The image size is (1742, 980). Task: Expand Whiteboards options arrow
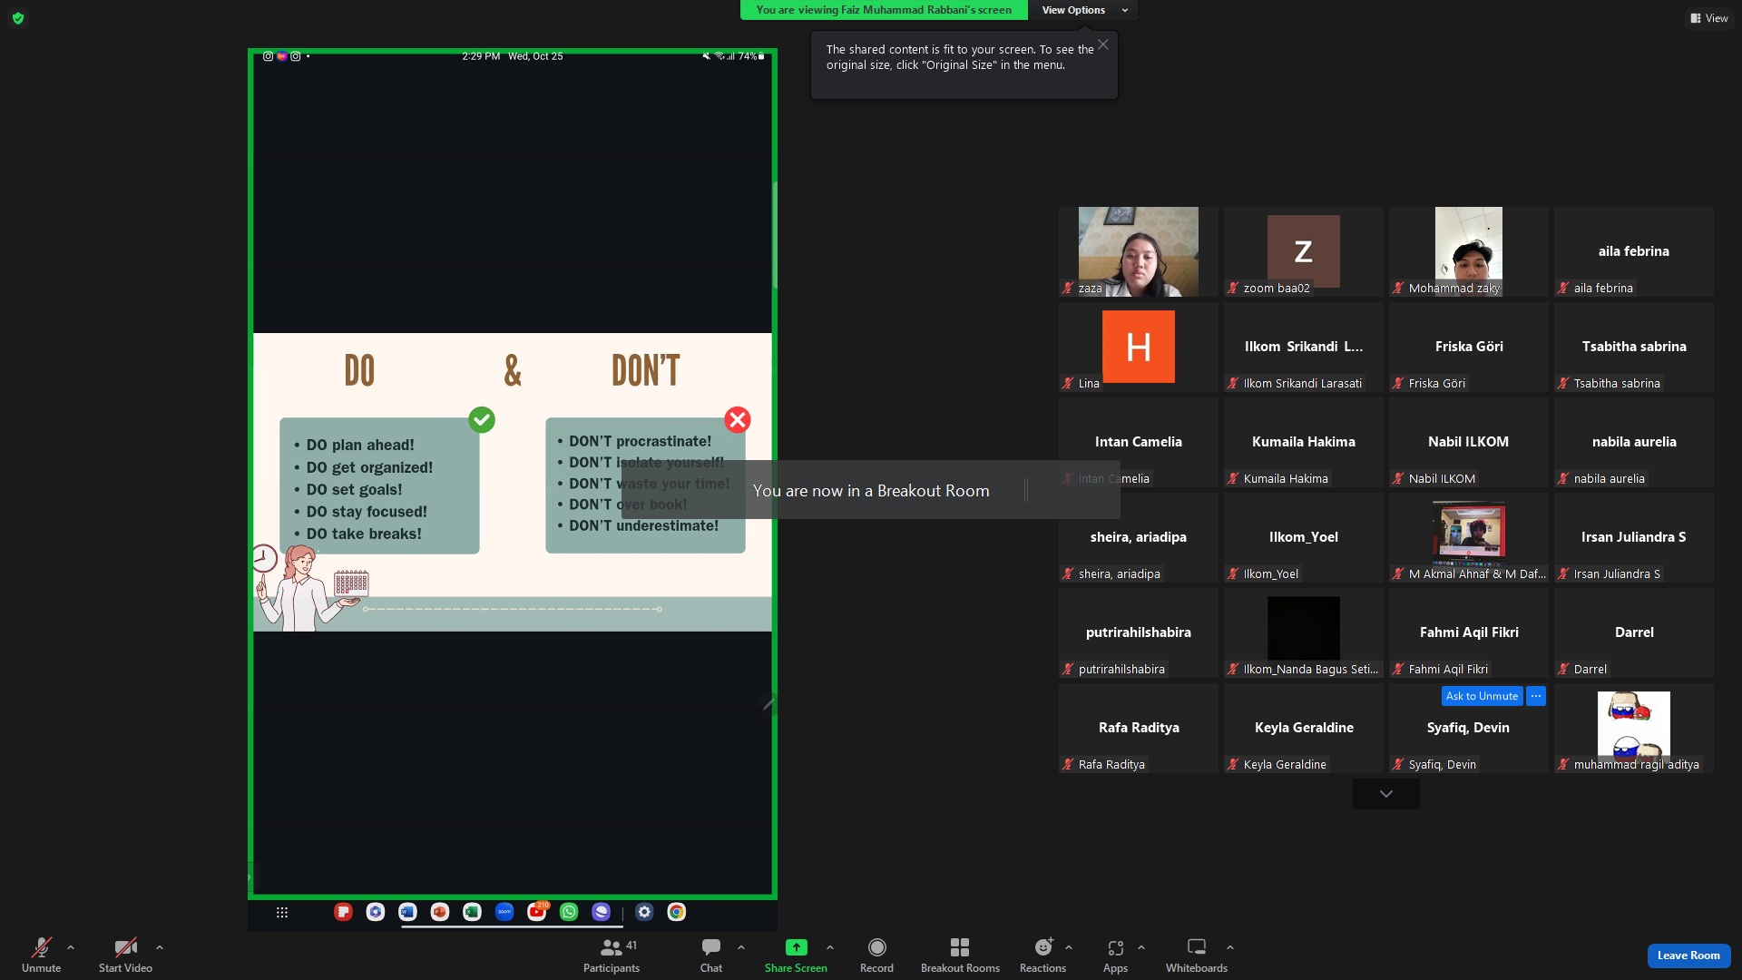pyautogui.click(x=1230, y=947)
